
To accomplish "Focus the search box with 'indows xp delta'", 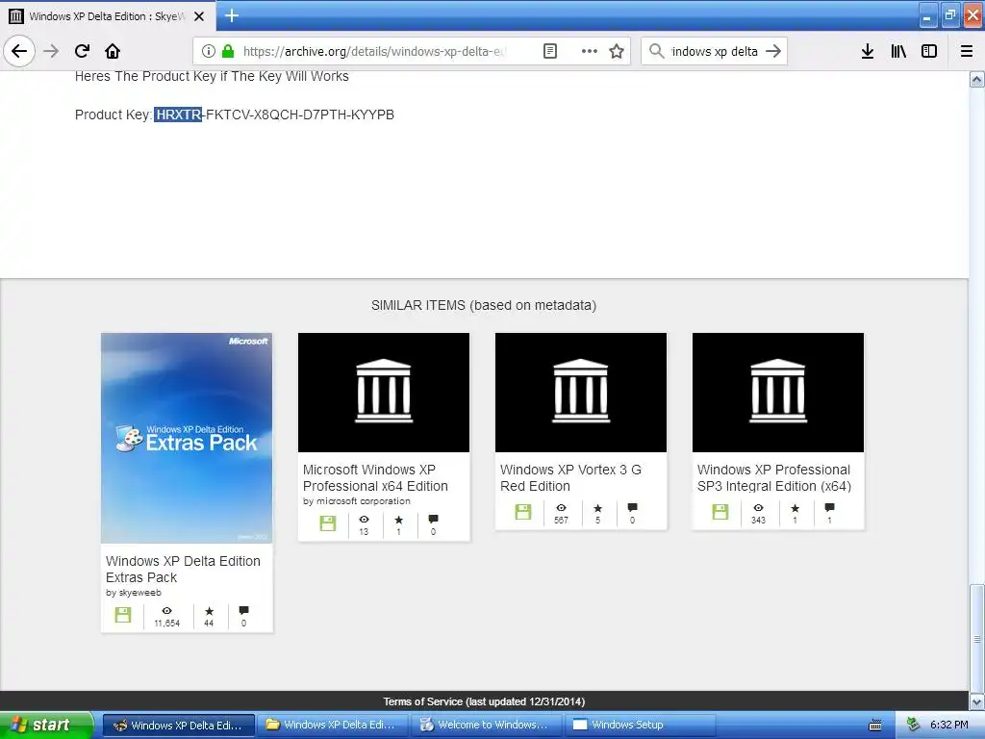I will (715, 51).
